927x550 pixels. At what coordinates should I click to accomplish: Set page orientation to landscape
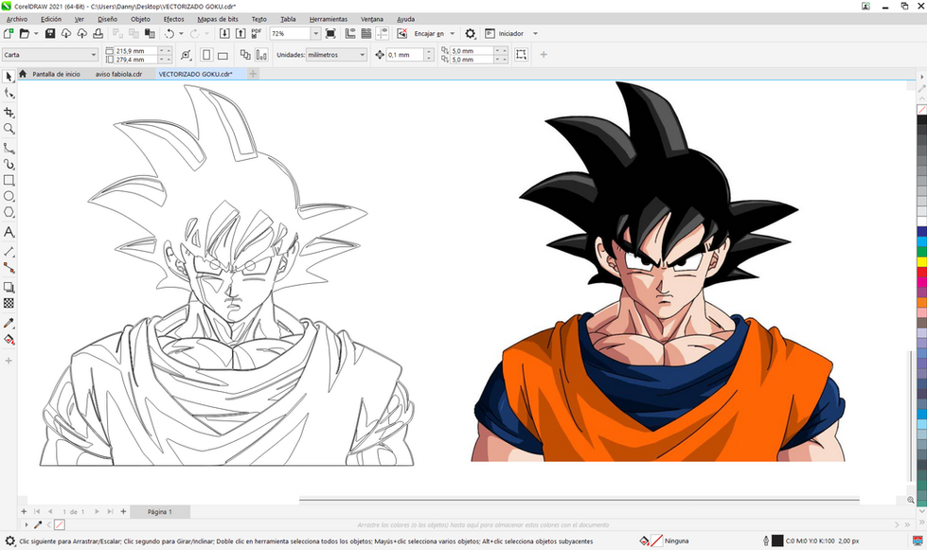point(223,55)
